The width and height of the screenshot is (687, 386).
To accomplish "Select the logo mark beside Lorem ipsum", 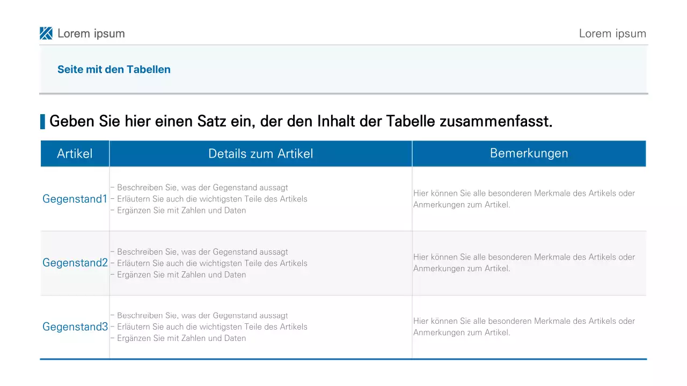I will click(x=46, y=33).
